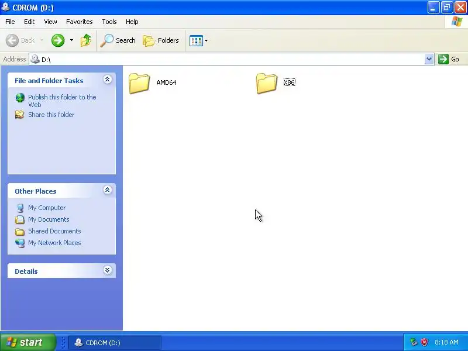Open the File menu
The height and width of the screenshot is (351, 468).
click(10, 22)
